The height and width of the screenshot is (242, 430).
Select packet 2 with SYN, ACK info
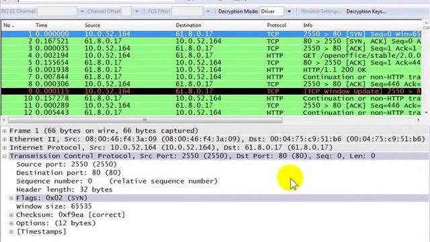211,41
